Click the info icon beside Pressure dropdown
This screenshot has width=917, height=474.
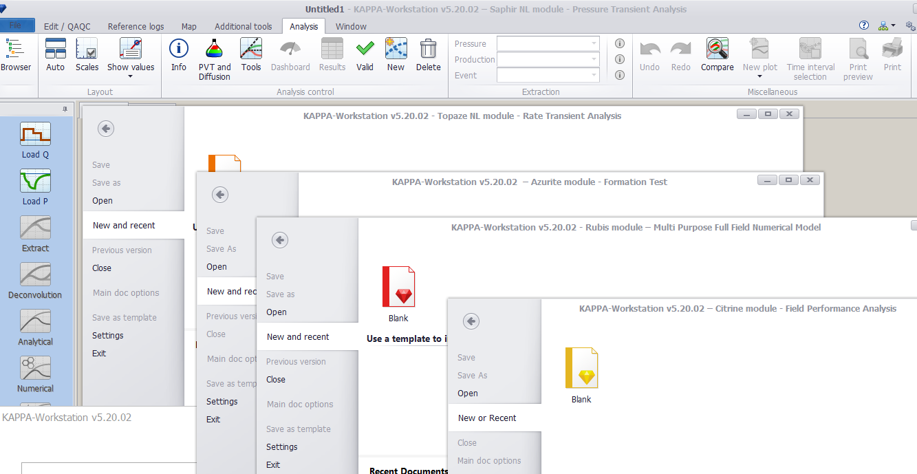(x=619, y=43)
